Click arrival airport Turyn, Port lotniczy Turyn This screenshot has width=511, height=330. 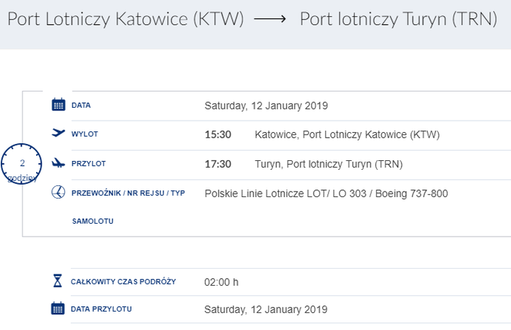[x=328, y=164]
